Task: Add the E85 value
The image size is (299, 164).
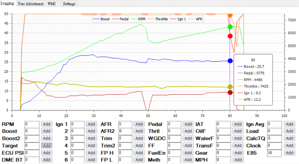Action: point(289,153)
